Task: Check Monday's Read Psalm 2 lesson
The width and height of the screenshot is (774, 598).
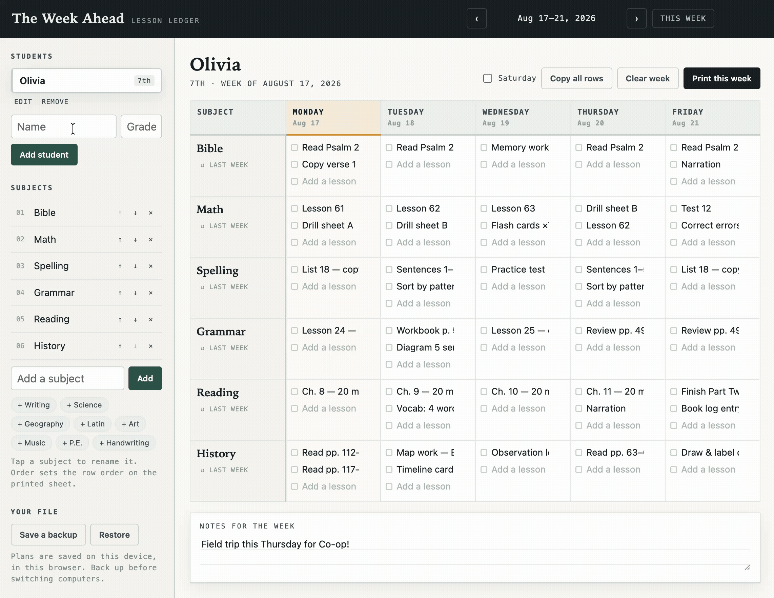Action: pos(294,147)
